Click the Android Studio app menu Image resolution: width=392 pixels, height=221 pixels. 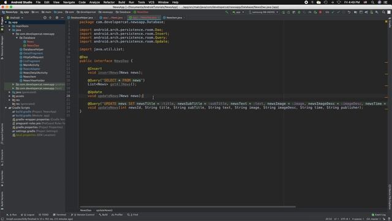21,2
